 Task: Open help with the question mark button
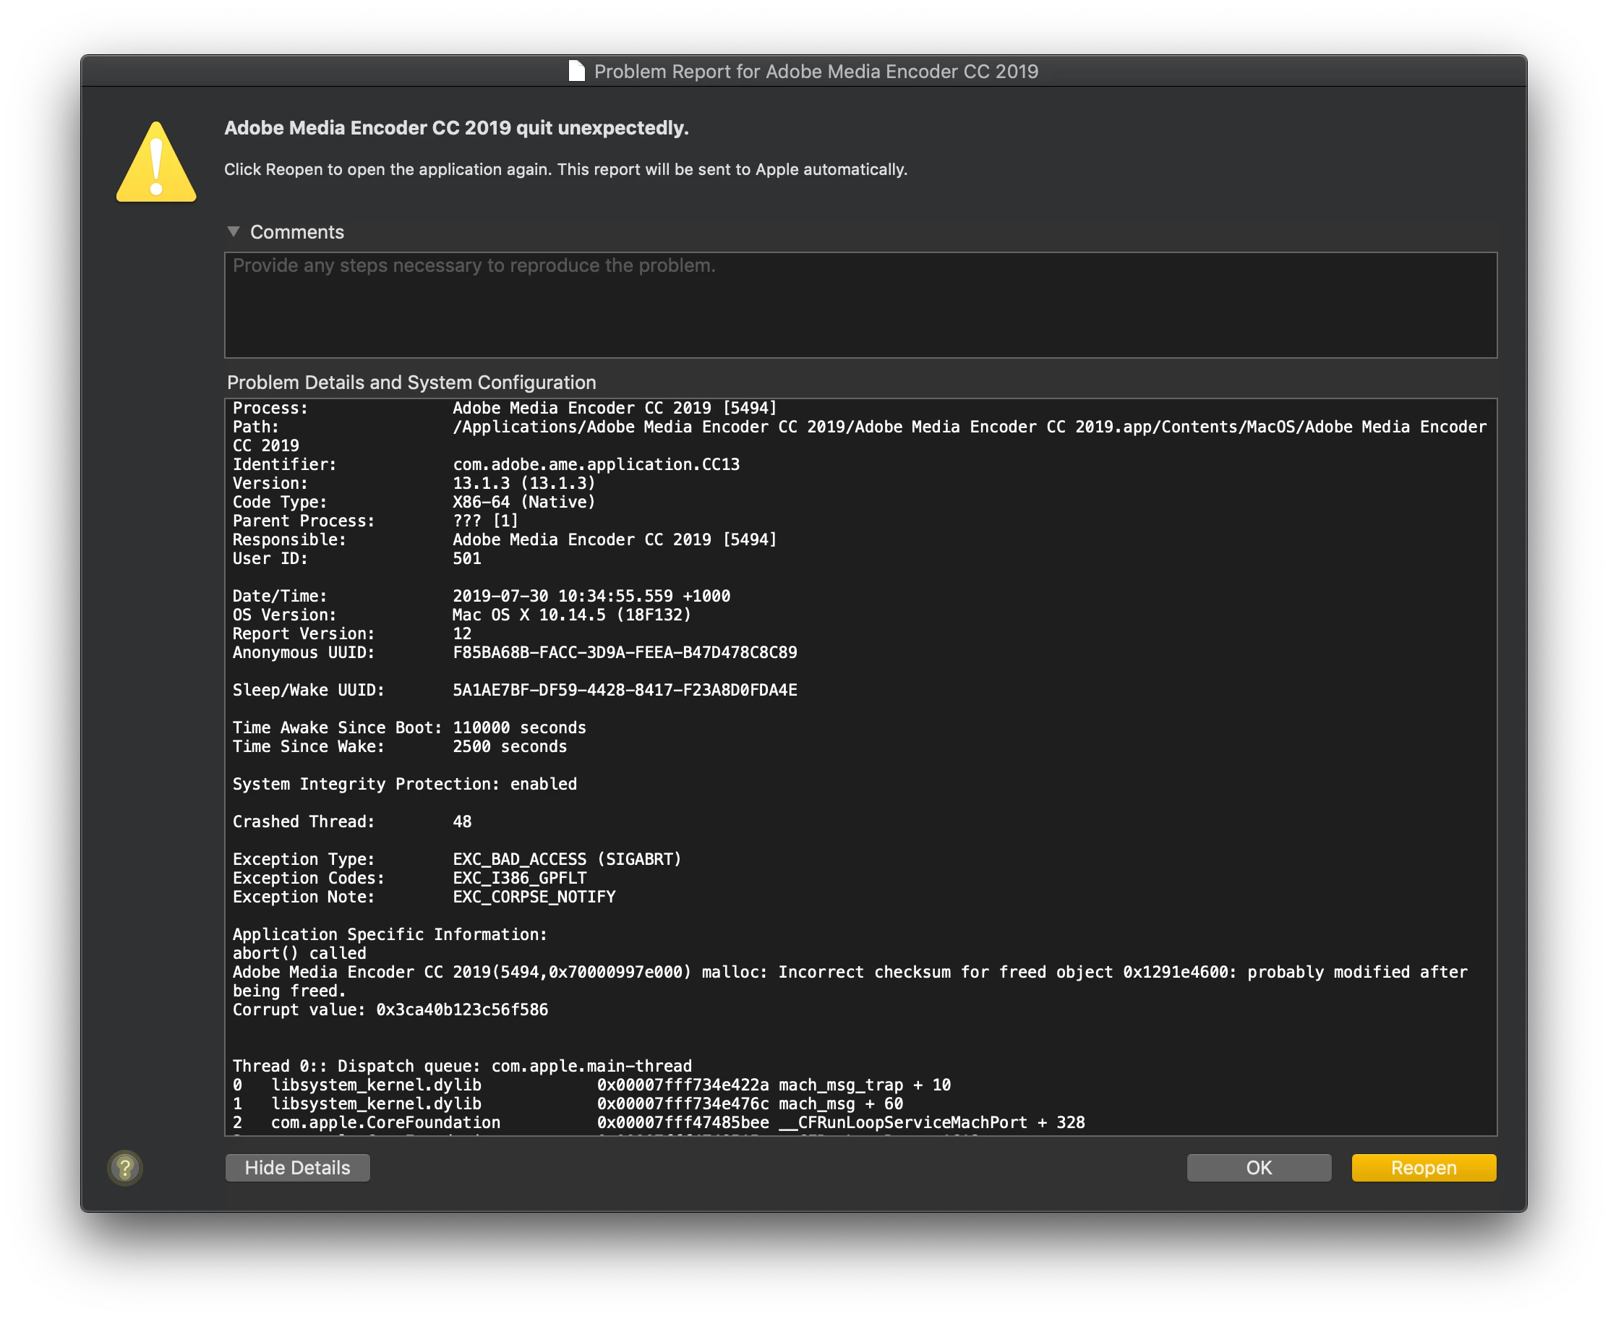[x=125, y=1167]
